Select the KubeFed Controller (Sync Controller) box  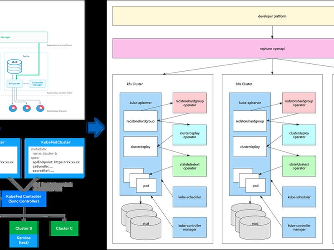click(23, 199)
